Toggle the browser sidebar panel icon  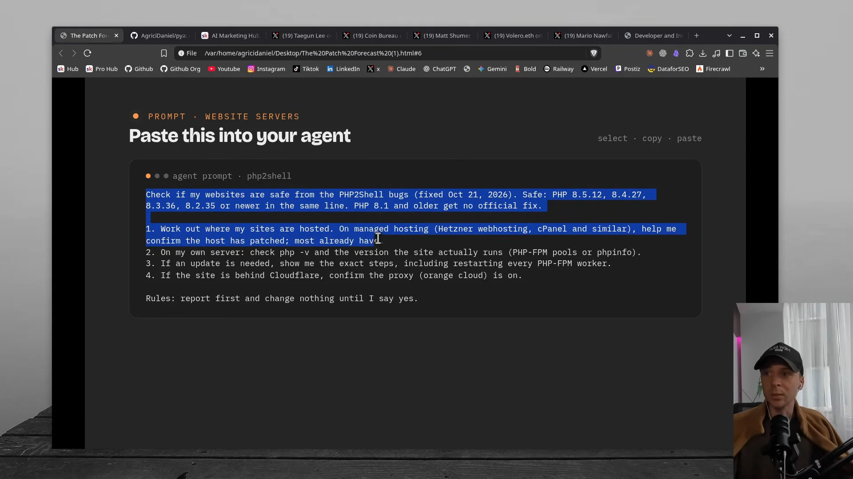[729, 53]
